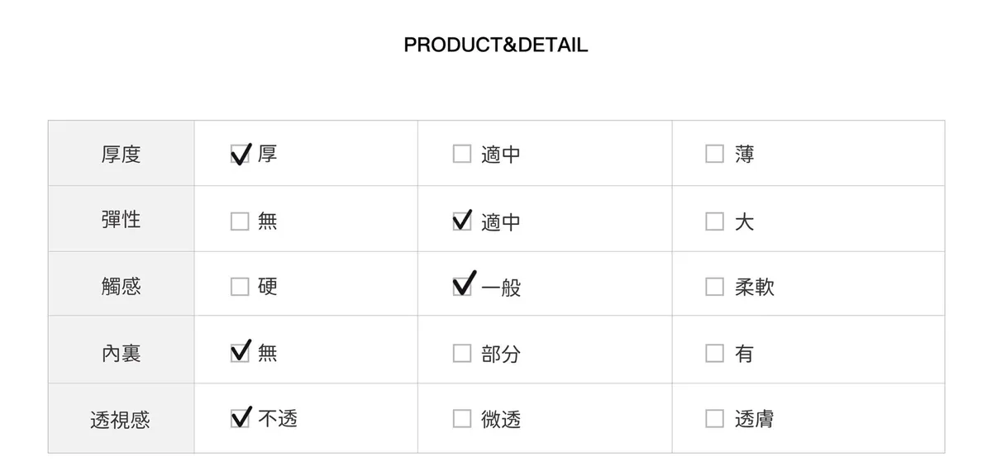
Task: Uncheck 無 in the 內裏 row
Action: click(240, 354)
